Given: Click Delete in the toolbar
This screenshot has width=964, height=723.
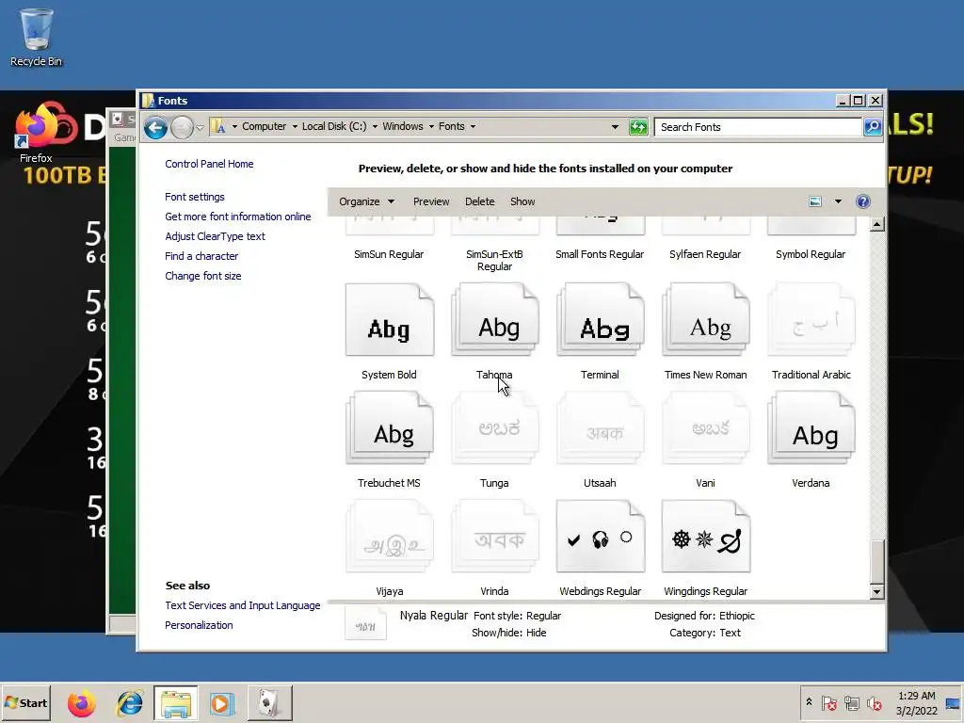Looking at the screenshot, I should pyautogui.click(x=479, y=201).
